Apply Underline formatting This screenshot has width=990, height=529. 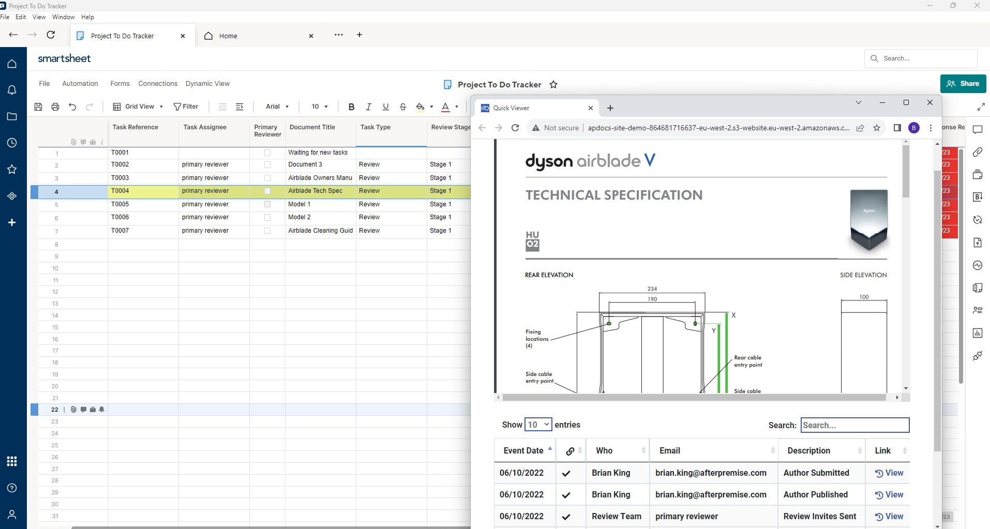pos(385,107)
